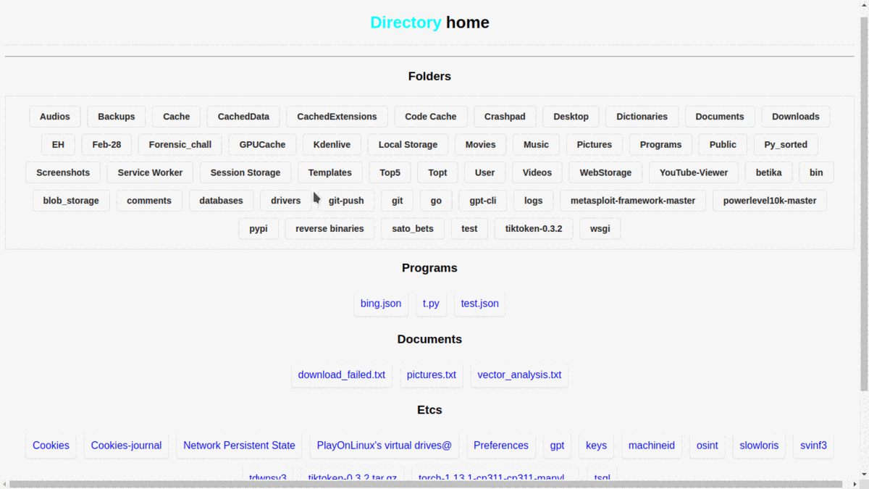
Task: Open the powerlevel10k-master folder
Action: pos(770,201)
